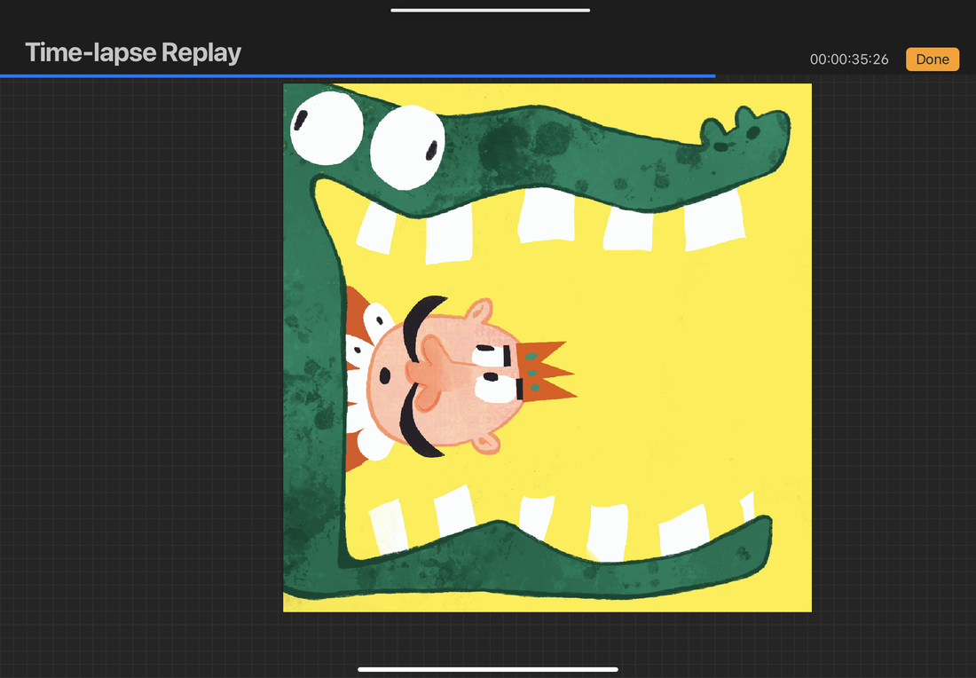Tap the top white grabber handle
This screenshot has width=976, height=678.
490,11
